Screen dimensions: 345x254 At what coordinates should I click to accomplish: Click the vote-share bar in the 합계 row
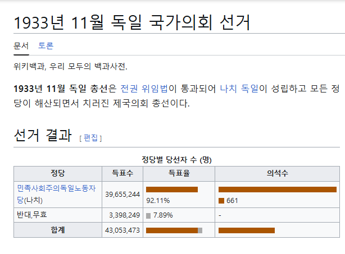(x=174, y=230)
